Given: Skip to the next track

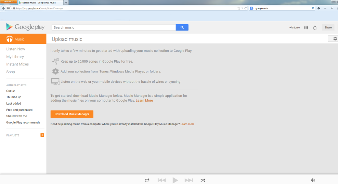Looking at the screenshot, I should click(x=188, y=180).
